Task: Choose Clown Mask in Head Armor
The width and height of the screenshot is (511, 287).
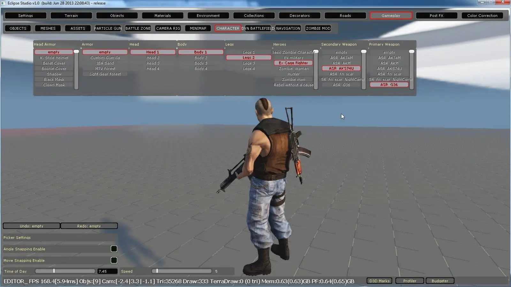Action: (x=54, y=85)
